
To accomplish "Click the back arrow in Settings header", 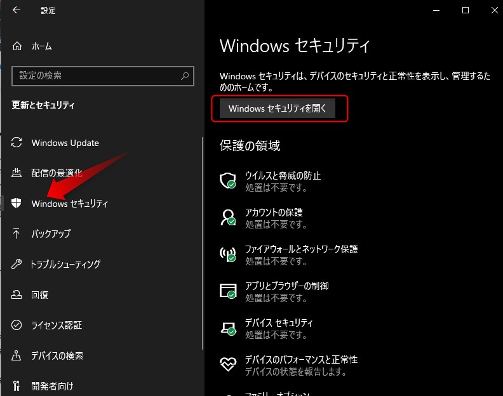I will (17, 10).
